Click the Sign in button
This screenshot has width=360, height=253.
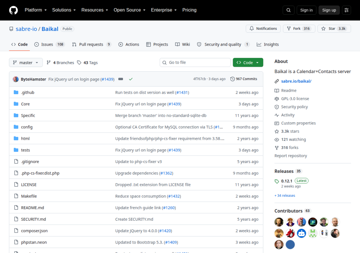(306, 10)
